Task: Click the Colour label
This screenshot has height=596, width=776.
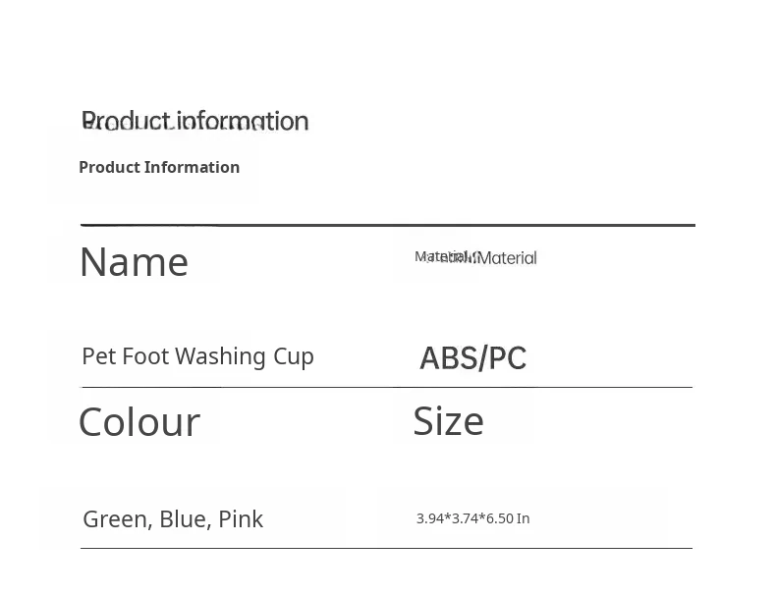Action: [139, 422]
